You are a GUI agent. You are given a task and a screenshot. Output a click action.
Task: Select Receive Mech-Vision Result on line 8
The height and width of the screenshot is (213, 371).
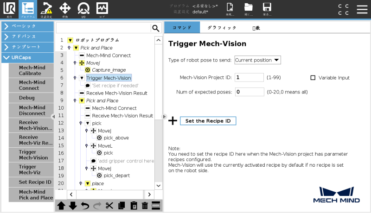tap(117, 93)
